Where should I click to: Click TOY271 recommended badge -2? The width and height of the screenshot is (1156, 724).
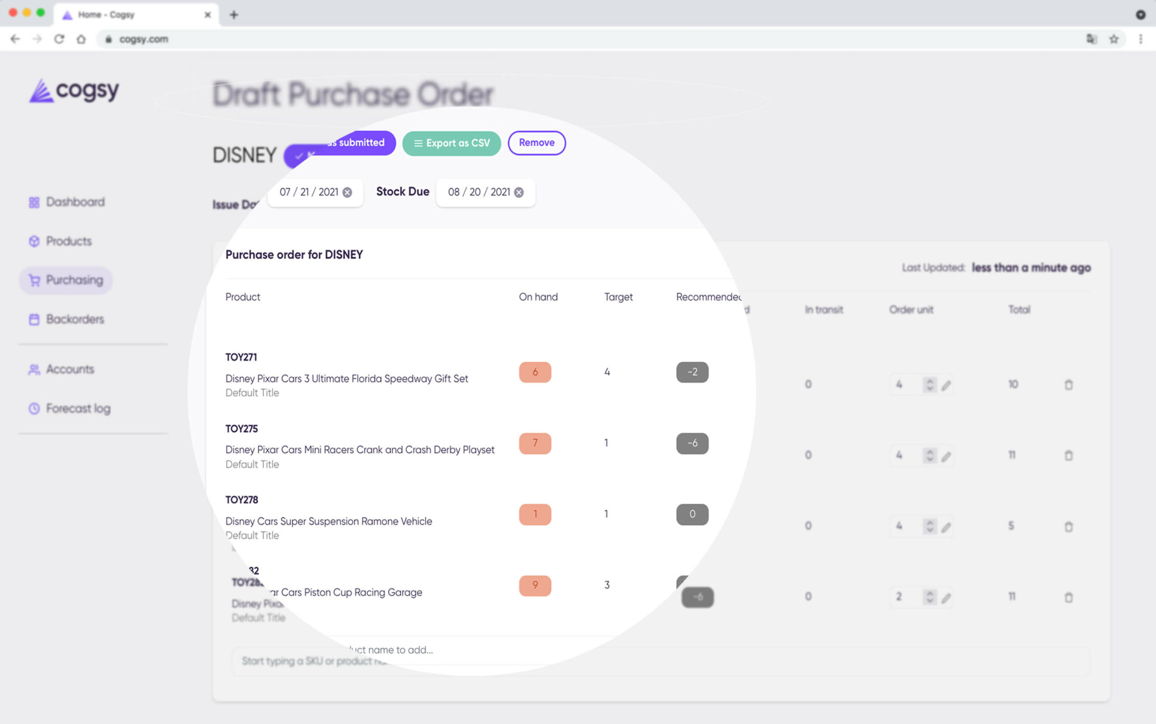(x=692, y=372)
